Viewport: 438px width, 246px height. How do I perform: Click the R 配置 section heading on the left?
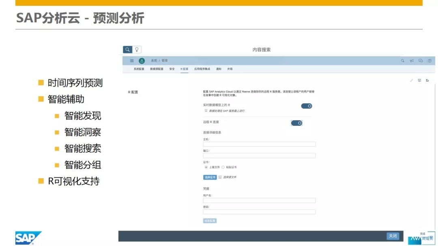click(133, 92)
